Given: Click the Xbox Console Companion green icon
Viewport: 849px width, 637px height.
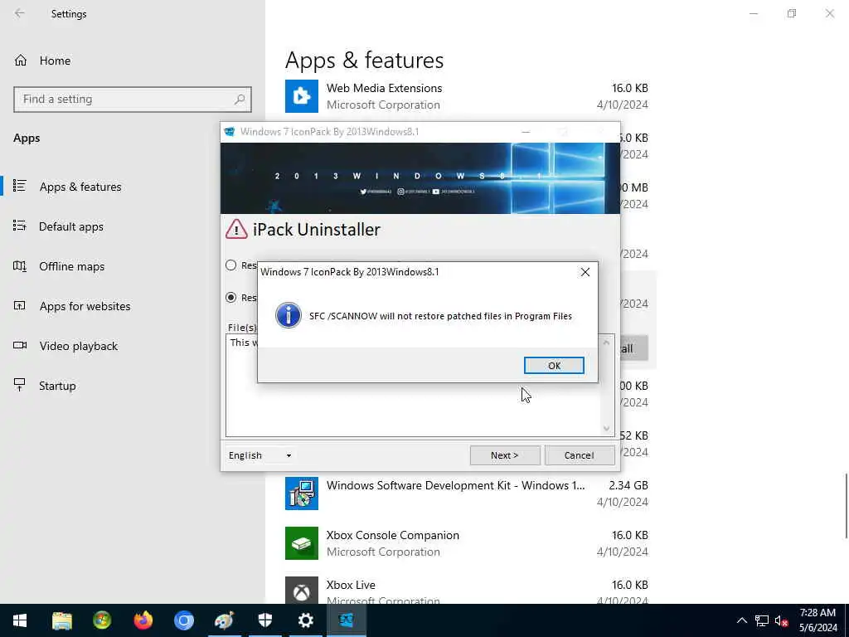Looking at the screenshot, I should pyautogui.click(x=302, y=543).
